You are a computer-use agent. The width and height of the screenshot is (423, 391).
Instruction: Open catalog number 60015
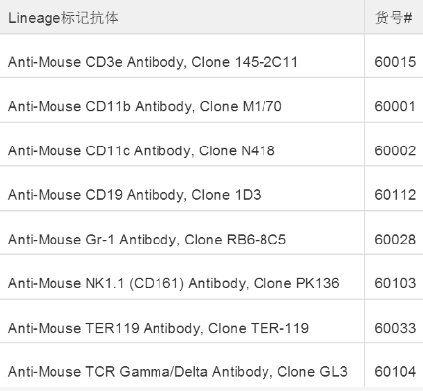395,62
